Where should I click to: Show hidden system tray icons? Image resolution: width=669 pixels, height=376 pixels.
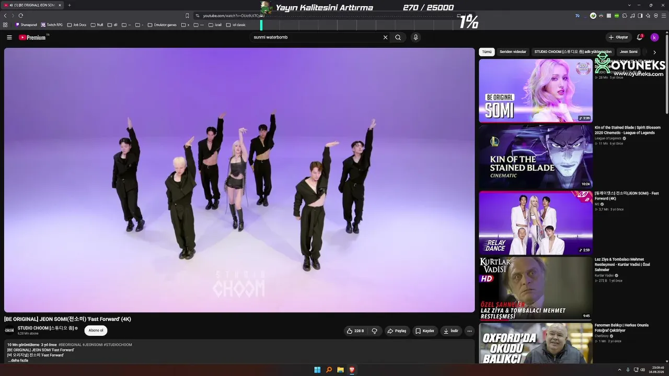620,370
